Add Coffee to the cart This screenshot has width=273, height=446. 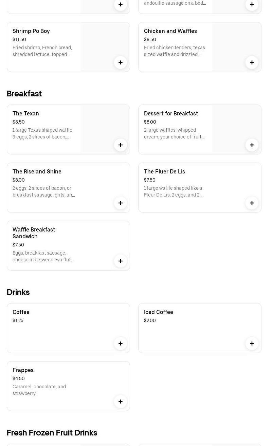pyautogui.click(x=121, y=343)
